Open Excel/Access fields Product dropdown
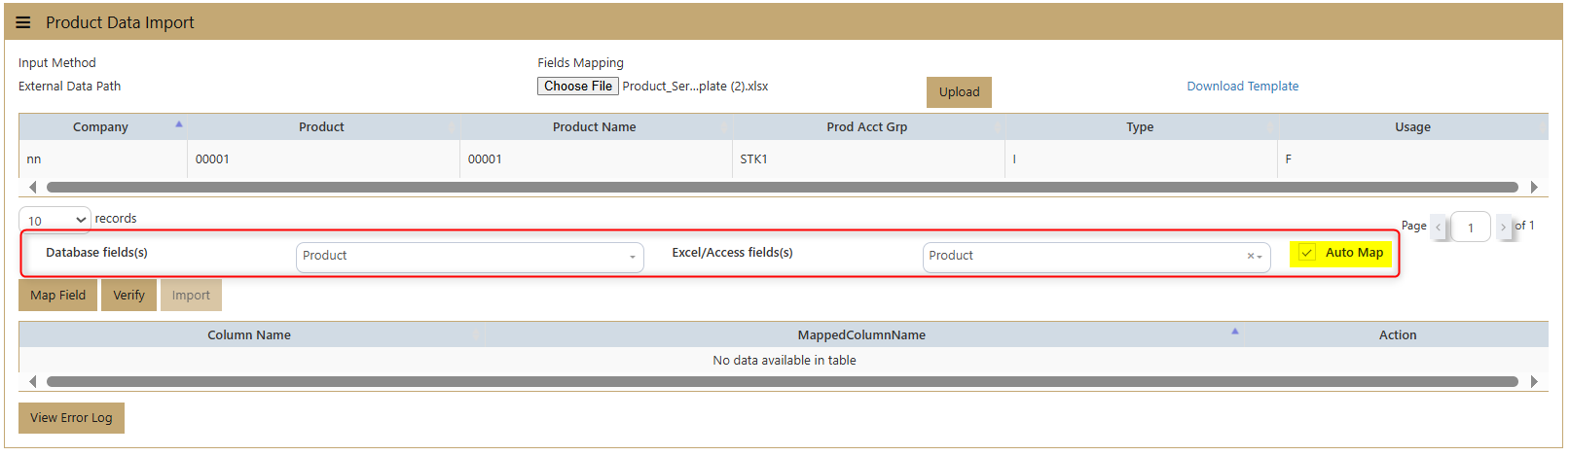 pyautogui.click(x=1096, y=257)
